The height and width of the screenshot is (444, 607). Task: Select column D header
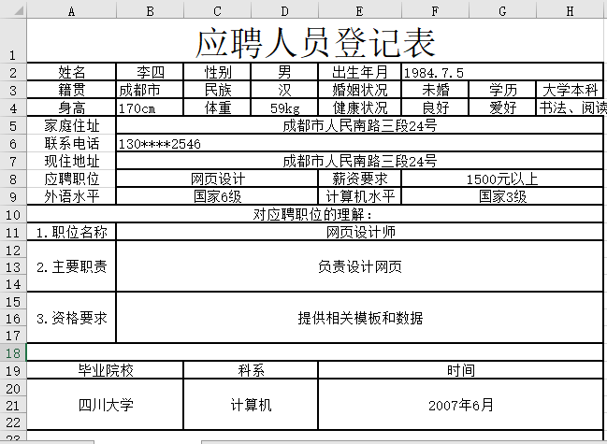[284, 10]
